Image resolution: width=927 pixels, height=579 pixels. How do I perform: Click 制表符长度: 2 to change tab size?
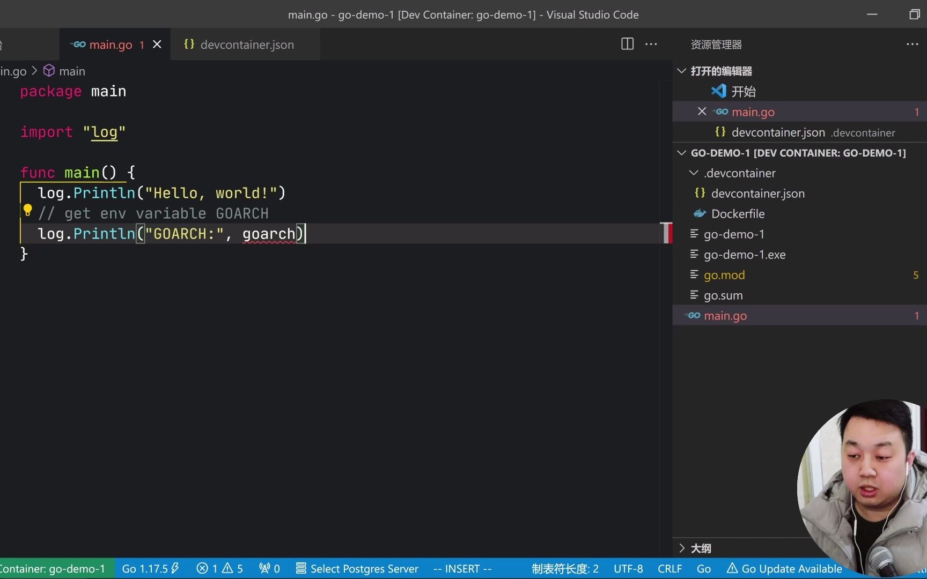pyautogui.click(x=564, y=568)
